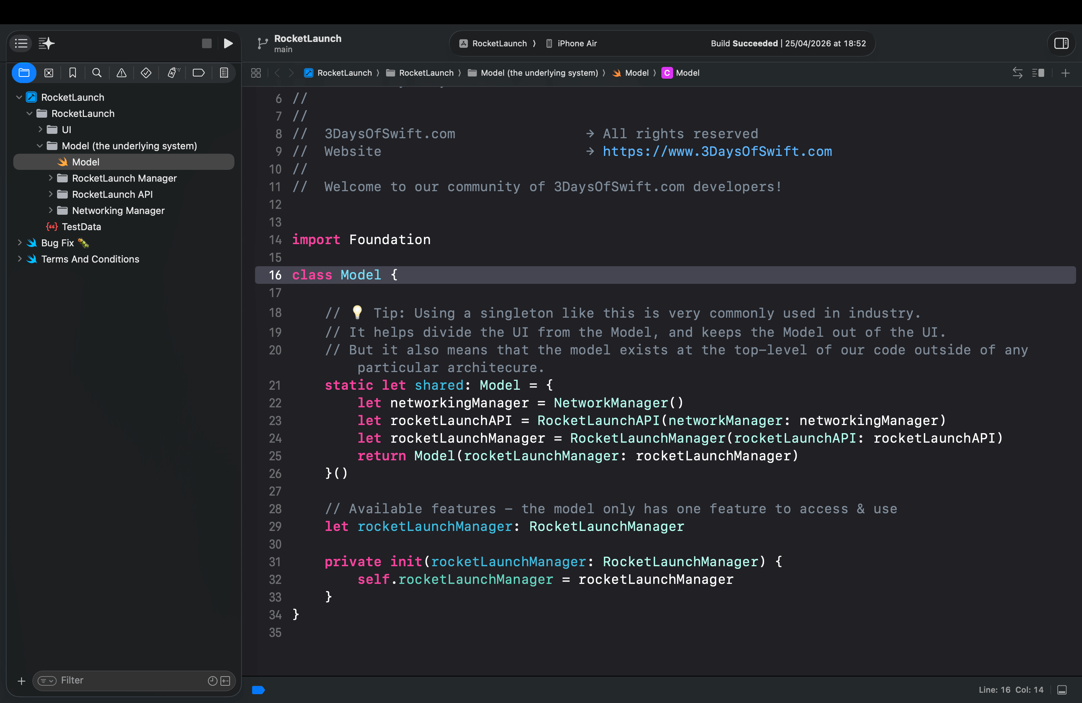Open the Debug navigator tab

pos(173,73)
